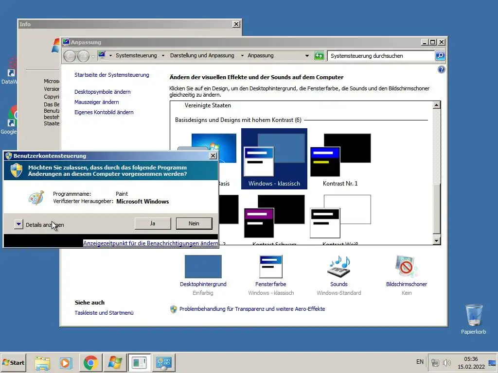The image size is (498, 373).
Task: Select the Windows - klassisch theme
Action: (x=274, y=159)
